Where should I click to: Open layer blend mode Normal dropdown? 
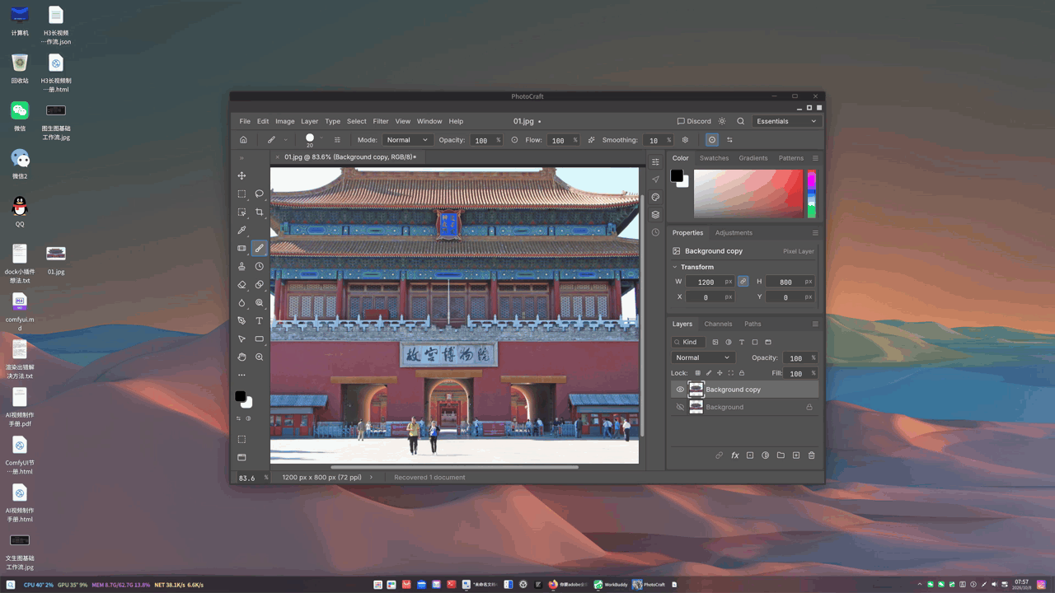[x=702, y=357]
